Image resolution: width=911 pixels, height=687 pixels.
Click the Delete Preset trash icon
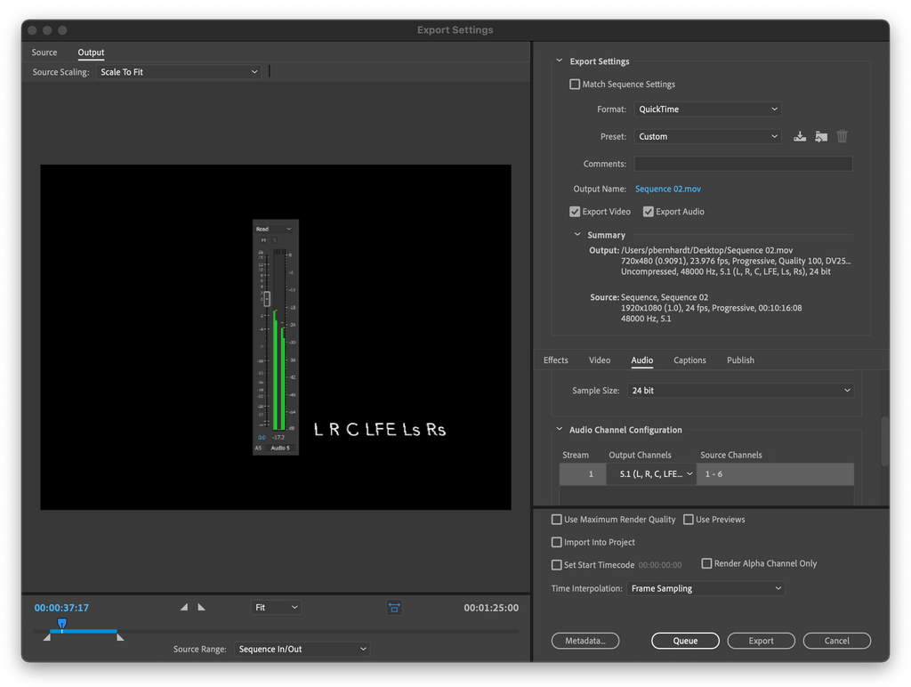coord(842,136)
